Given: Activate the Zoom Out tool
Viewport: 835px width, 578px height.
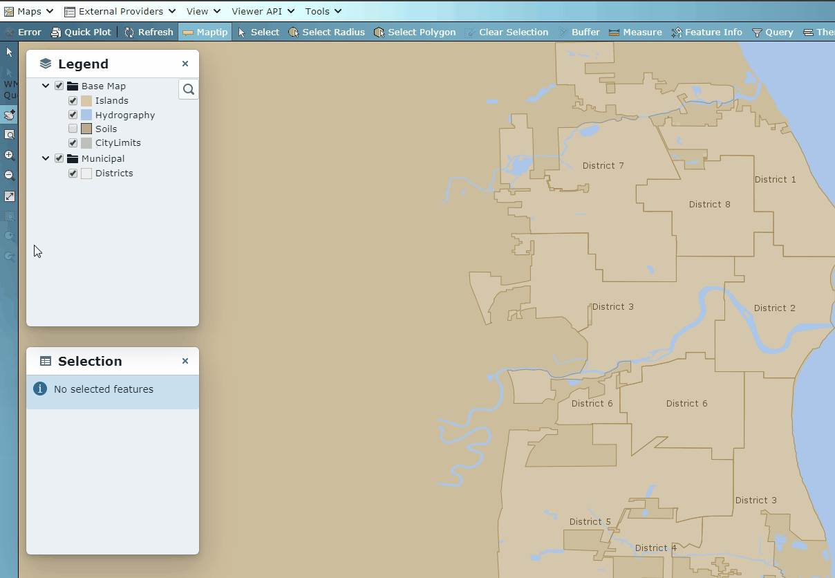Looking at the screenshot, I should (x=9, y=176).
